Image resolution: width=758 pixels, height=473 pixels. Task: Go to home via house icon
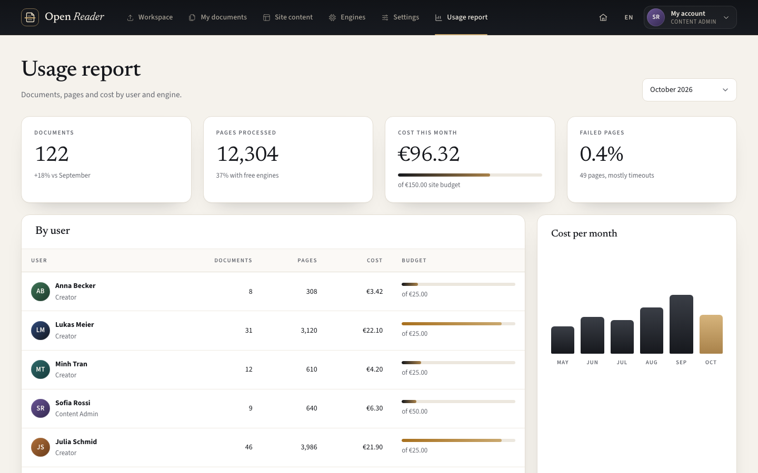pos(603,17)
